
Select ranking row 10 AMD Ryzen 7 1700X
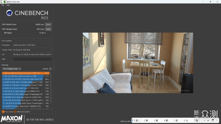pos(26,100)
